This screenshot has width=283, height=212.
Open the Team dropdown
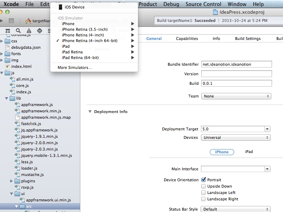pos(236,96)
